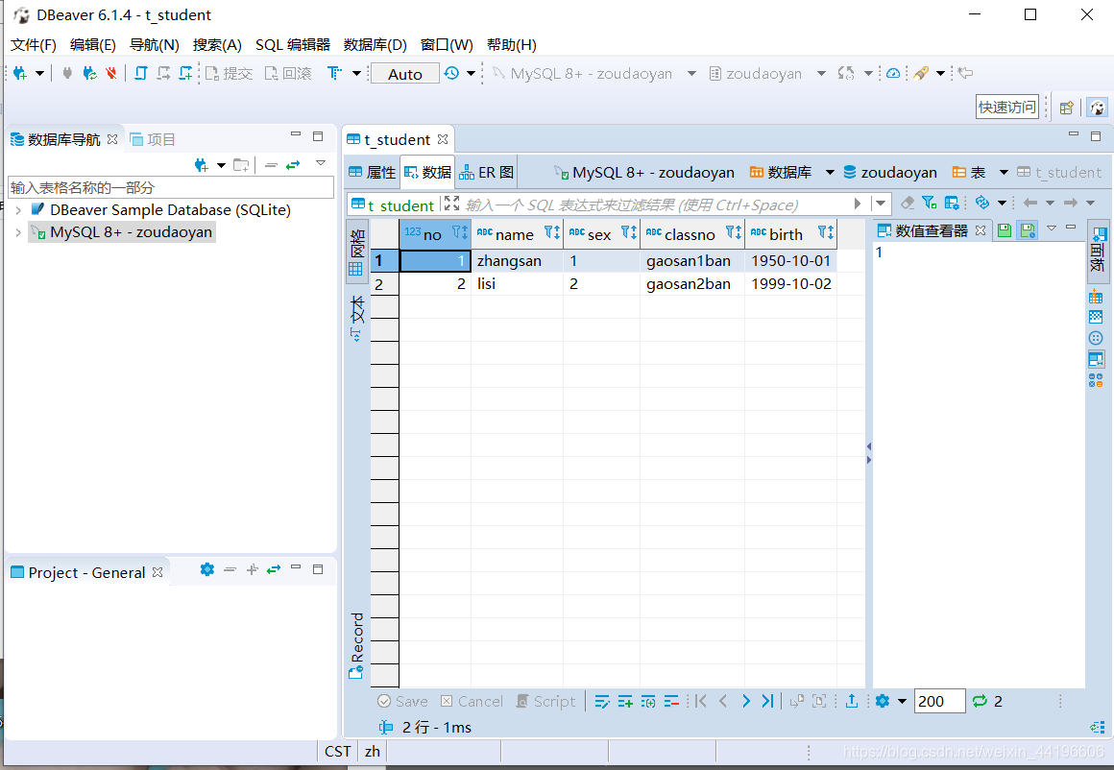This screenshot has width=1114, height=770.
Task: Select the cell gaosan2ban
Action: [692, 284]
